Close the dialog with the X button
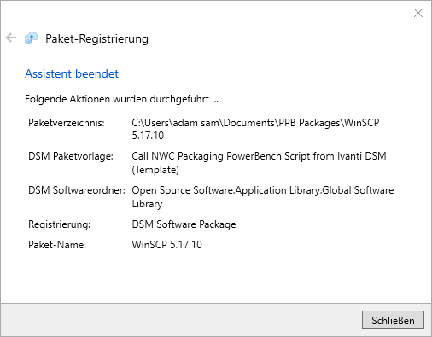The width and height of the screenshot is (432, 337). tap(418, 13)
